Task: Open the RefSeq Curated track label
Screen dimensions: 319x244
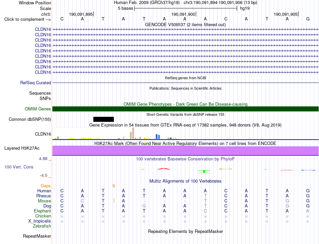Action: [36, 83]
